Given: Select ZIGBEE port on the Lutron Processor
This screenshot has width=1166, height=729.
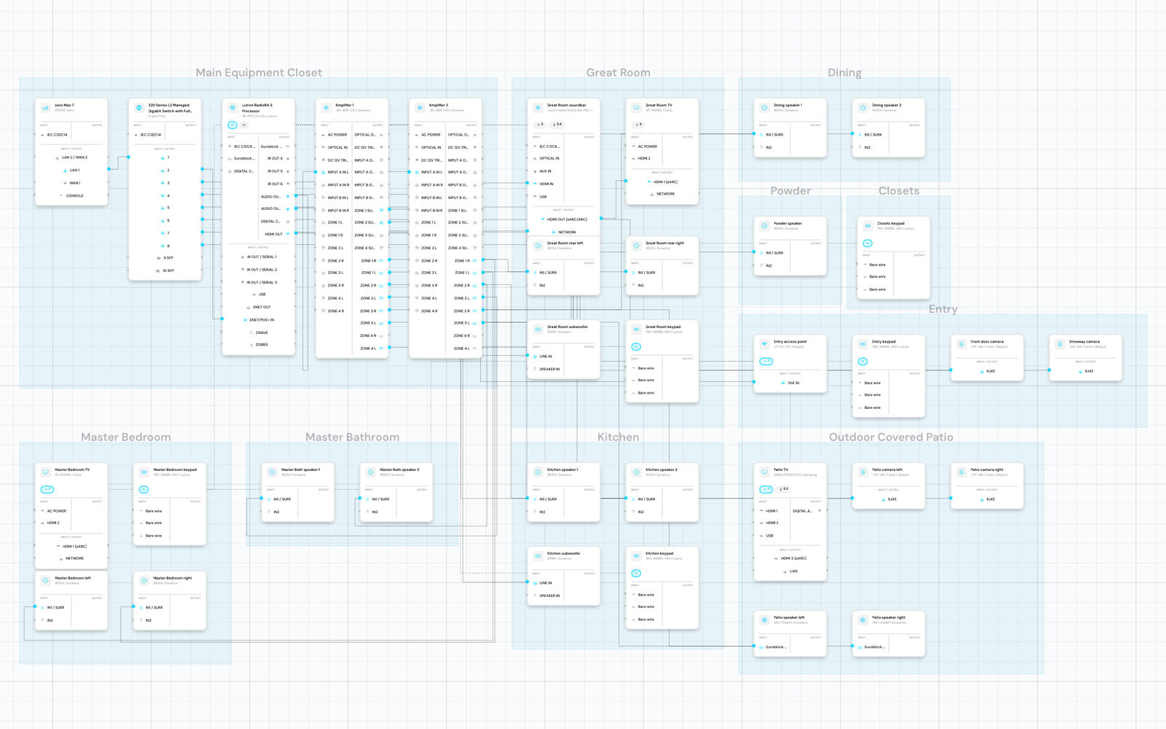Looking at the screenshot, I should pos(259,345).
